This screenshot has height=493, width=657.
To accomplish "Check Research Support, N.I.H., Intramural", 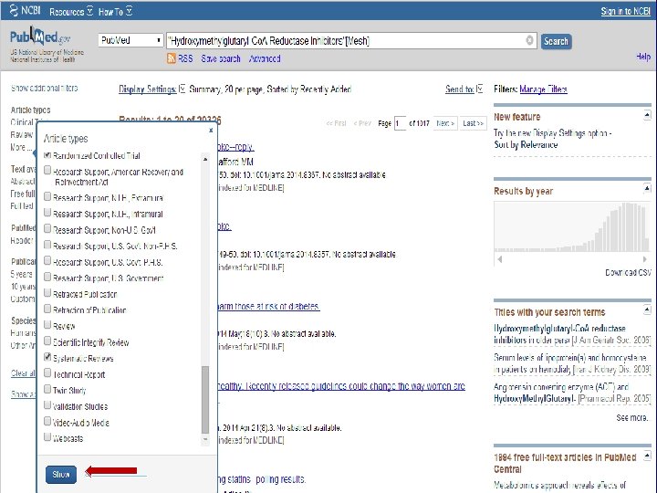I will click(47, 213).
